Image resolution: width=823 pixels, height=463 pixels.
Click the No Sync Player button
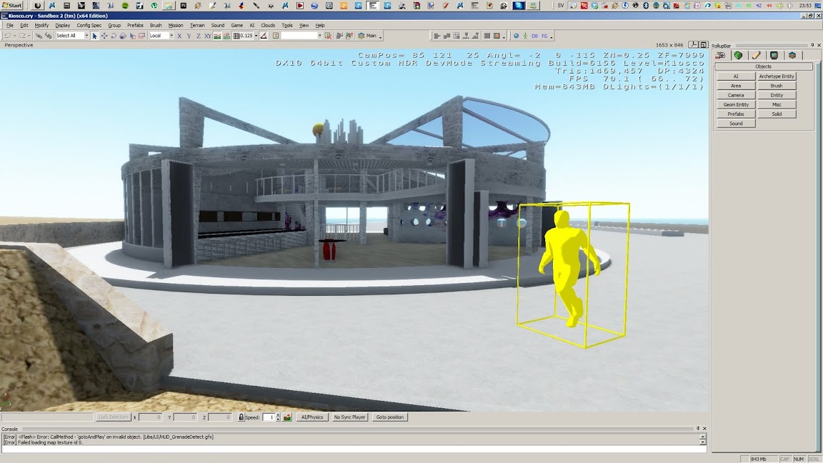point(349,417)
